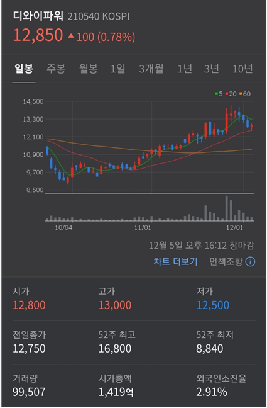
Task: Switch to the 월봉 monthly chart tab
Action: 89,69
